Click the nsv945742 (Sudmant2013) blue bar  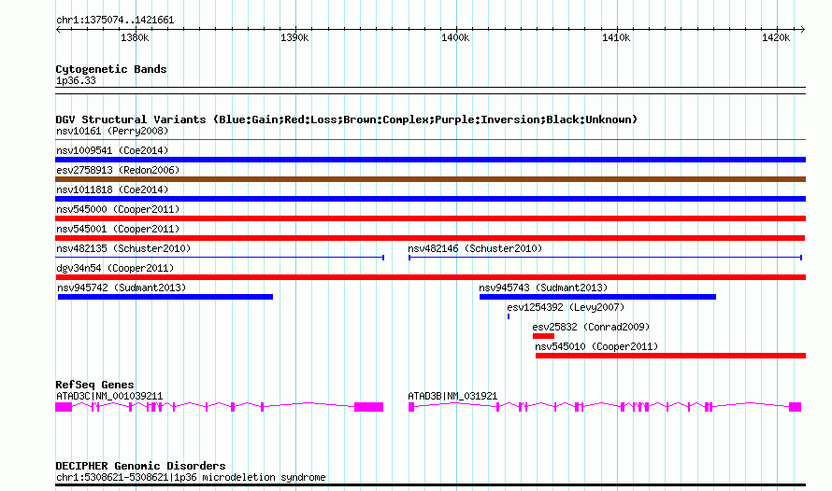tap(165, 297)
